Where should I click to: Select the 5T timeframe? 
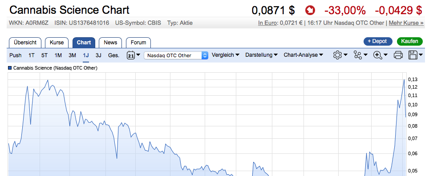pos(45,55)
